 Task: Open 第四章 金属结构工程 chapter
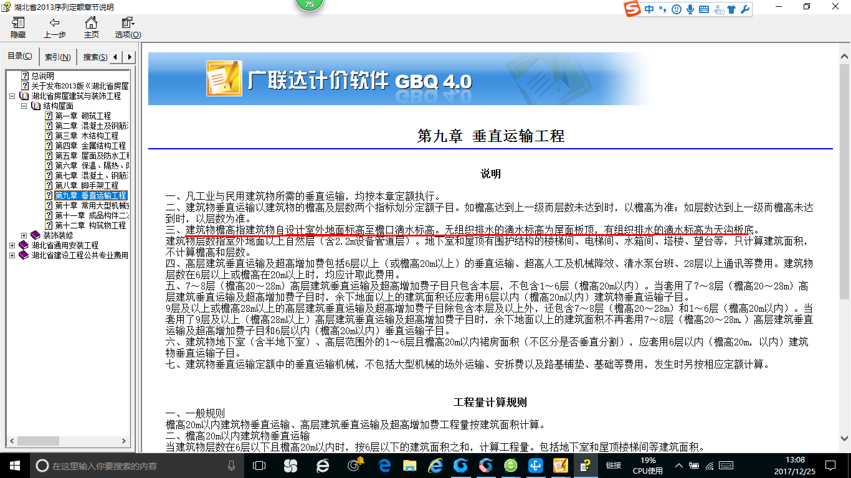90,146
